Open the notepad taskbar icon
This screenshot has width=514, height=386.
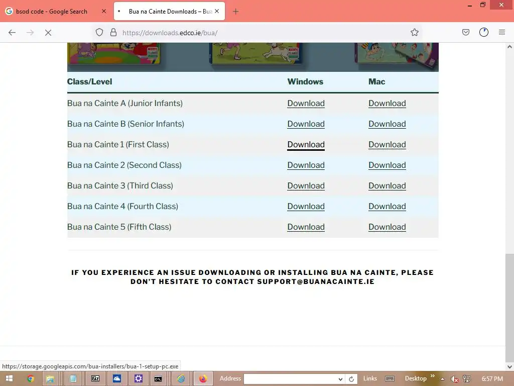point(73,379)
